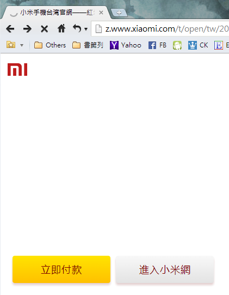229x295 pixels.
Task: Stop page loading with the X button
Action: pos(44,29)
